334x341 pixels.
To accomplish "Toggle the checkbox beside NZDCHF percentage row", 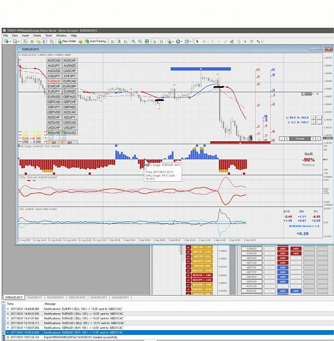I will pos(189,275).
